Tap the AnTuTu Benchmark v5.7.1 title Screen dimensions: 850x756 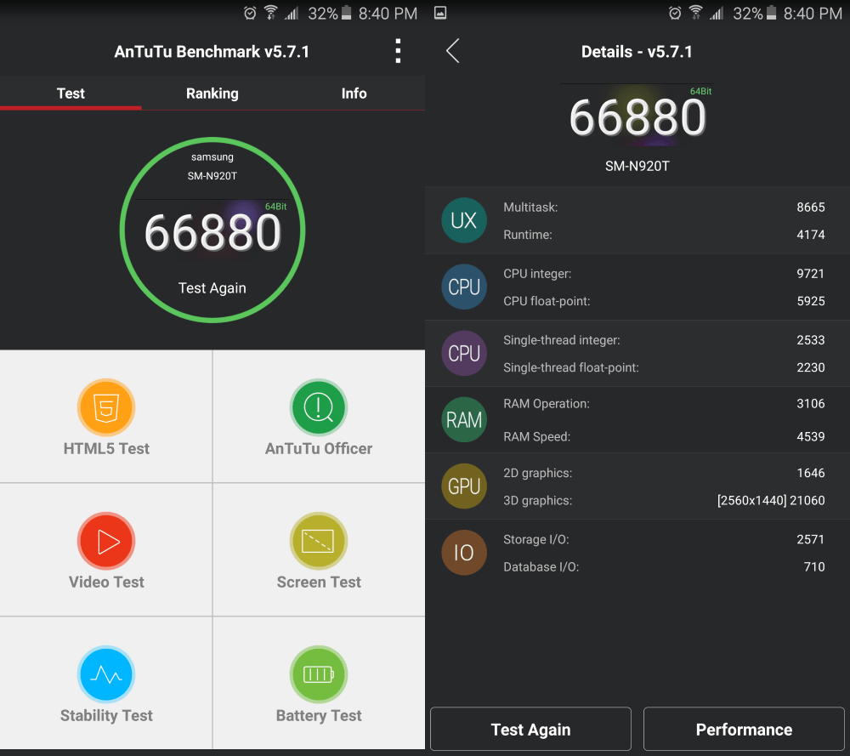(212, 52)
